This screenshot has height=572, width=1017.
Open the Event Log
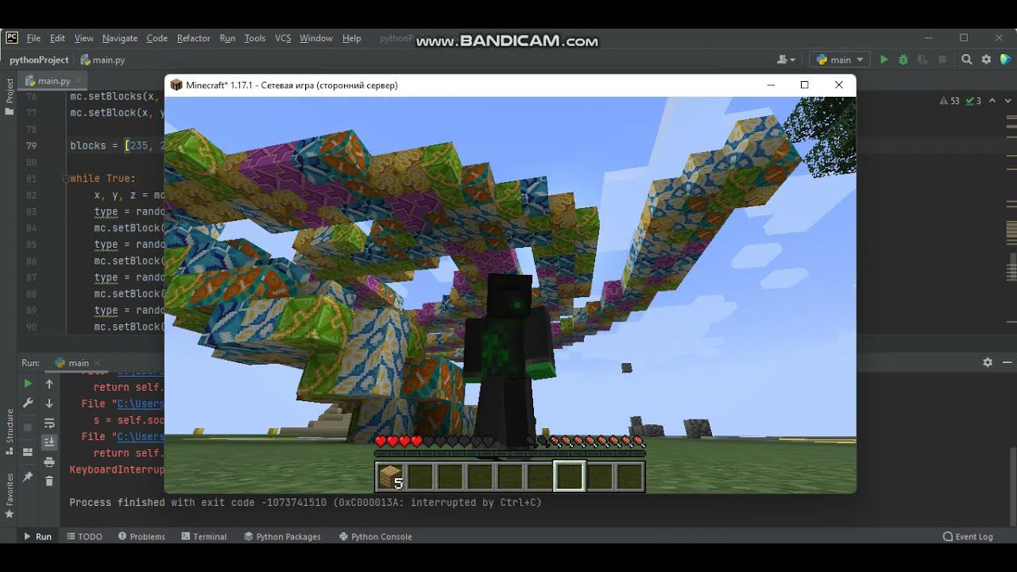click(x=968, y=536)
